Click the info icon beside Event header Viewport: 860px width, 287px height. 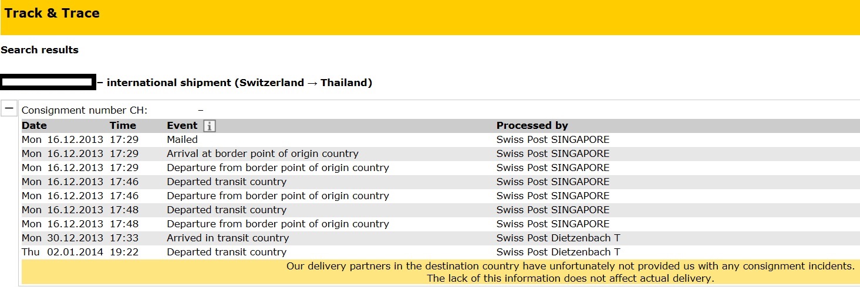[210, 126]
